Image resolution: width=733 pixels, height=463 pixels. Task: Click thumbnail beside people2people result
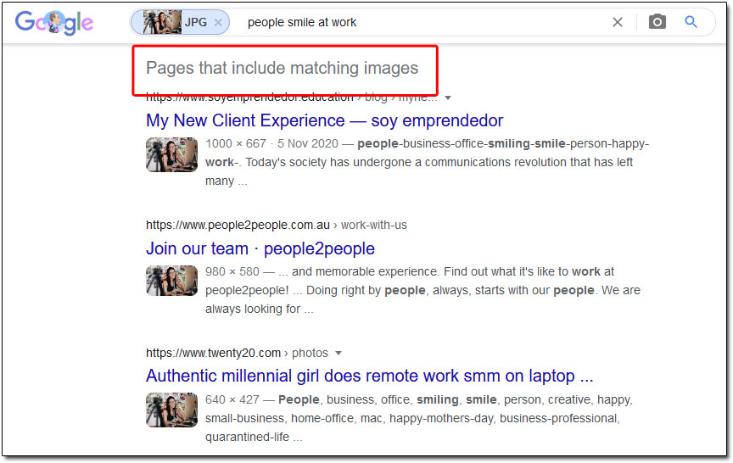171,281
